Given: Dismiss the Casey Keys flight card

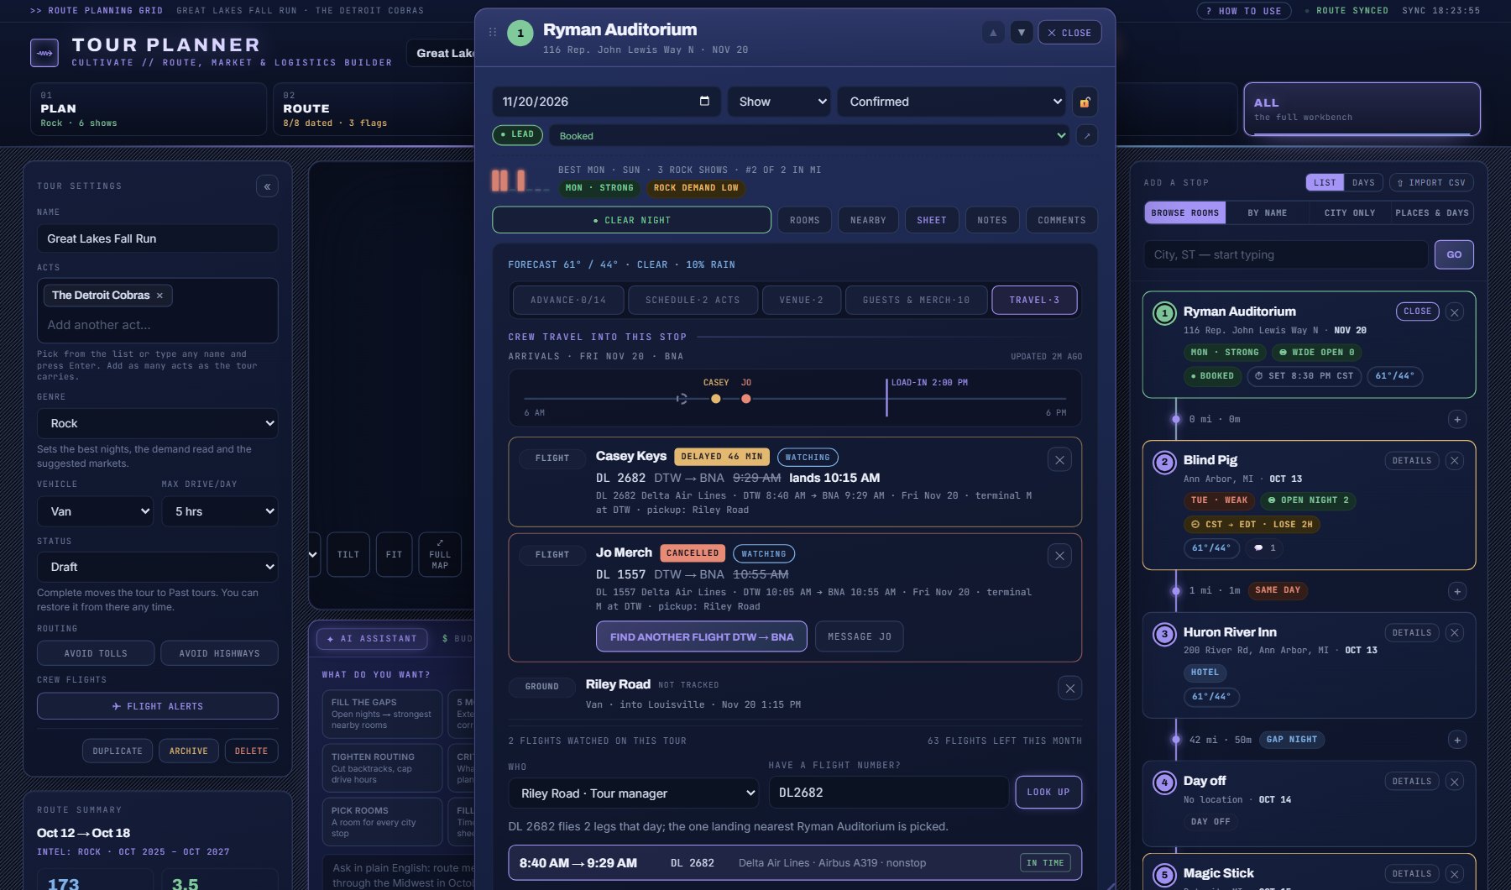Looking at the screenshot, I should point(1059,460).
